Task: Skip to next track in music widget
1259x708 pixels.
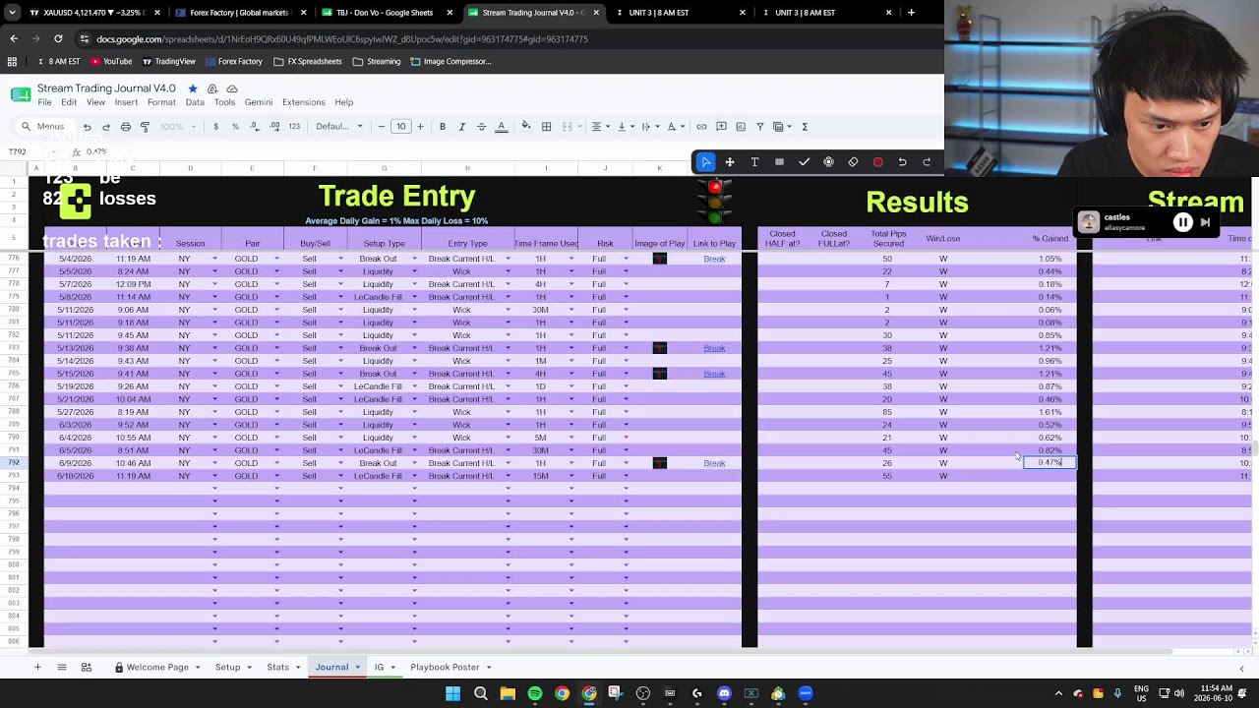Action: 1205,223
